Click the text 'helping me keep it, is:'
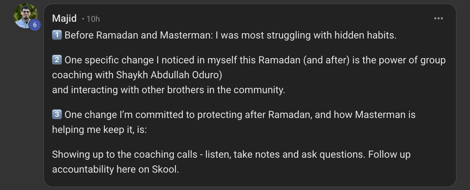The image size is (470, 190). pyautogui.click(x=99, y=129)
